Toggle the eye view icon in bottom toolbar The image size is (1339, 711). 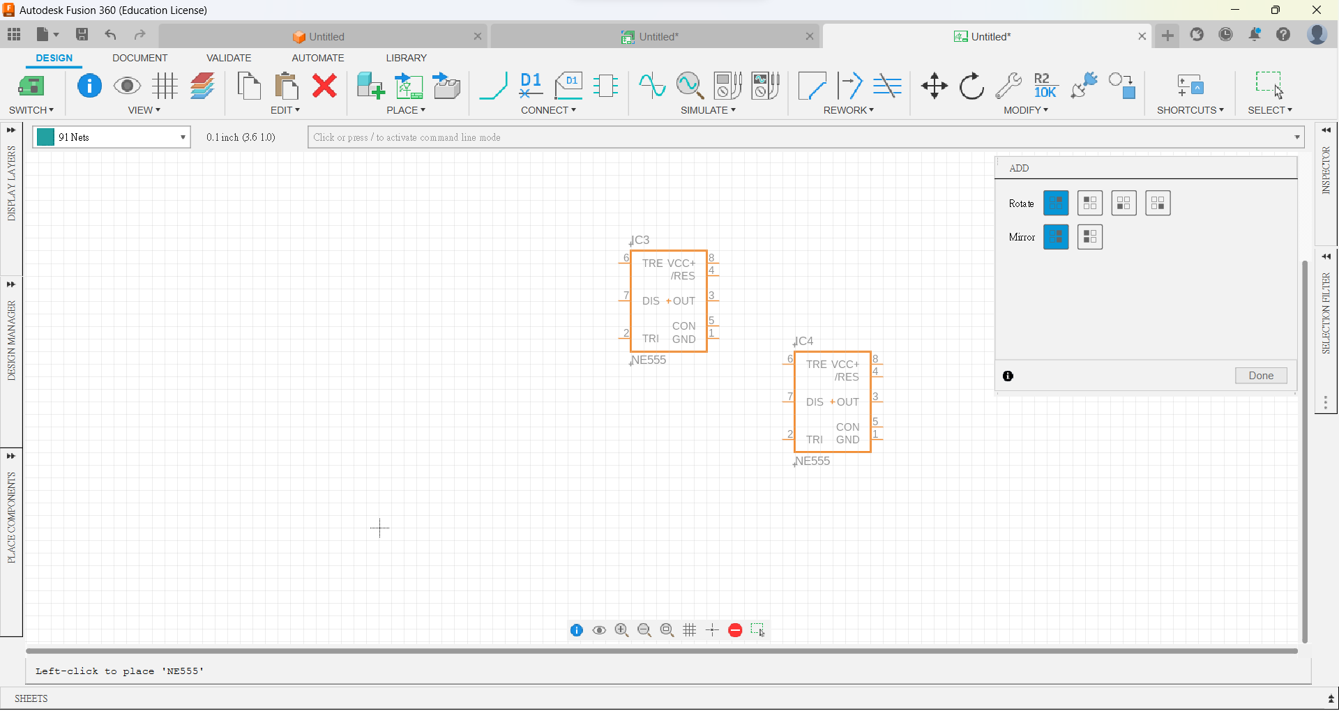[599, 631]
